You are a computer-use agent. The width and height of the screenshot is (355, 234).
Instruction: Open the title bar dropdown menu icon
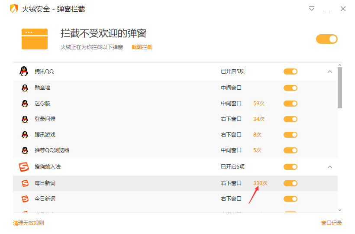pos(312,9)
